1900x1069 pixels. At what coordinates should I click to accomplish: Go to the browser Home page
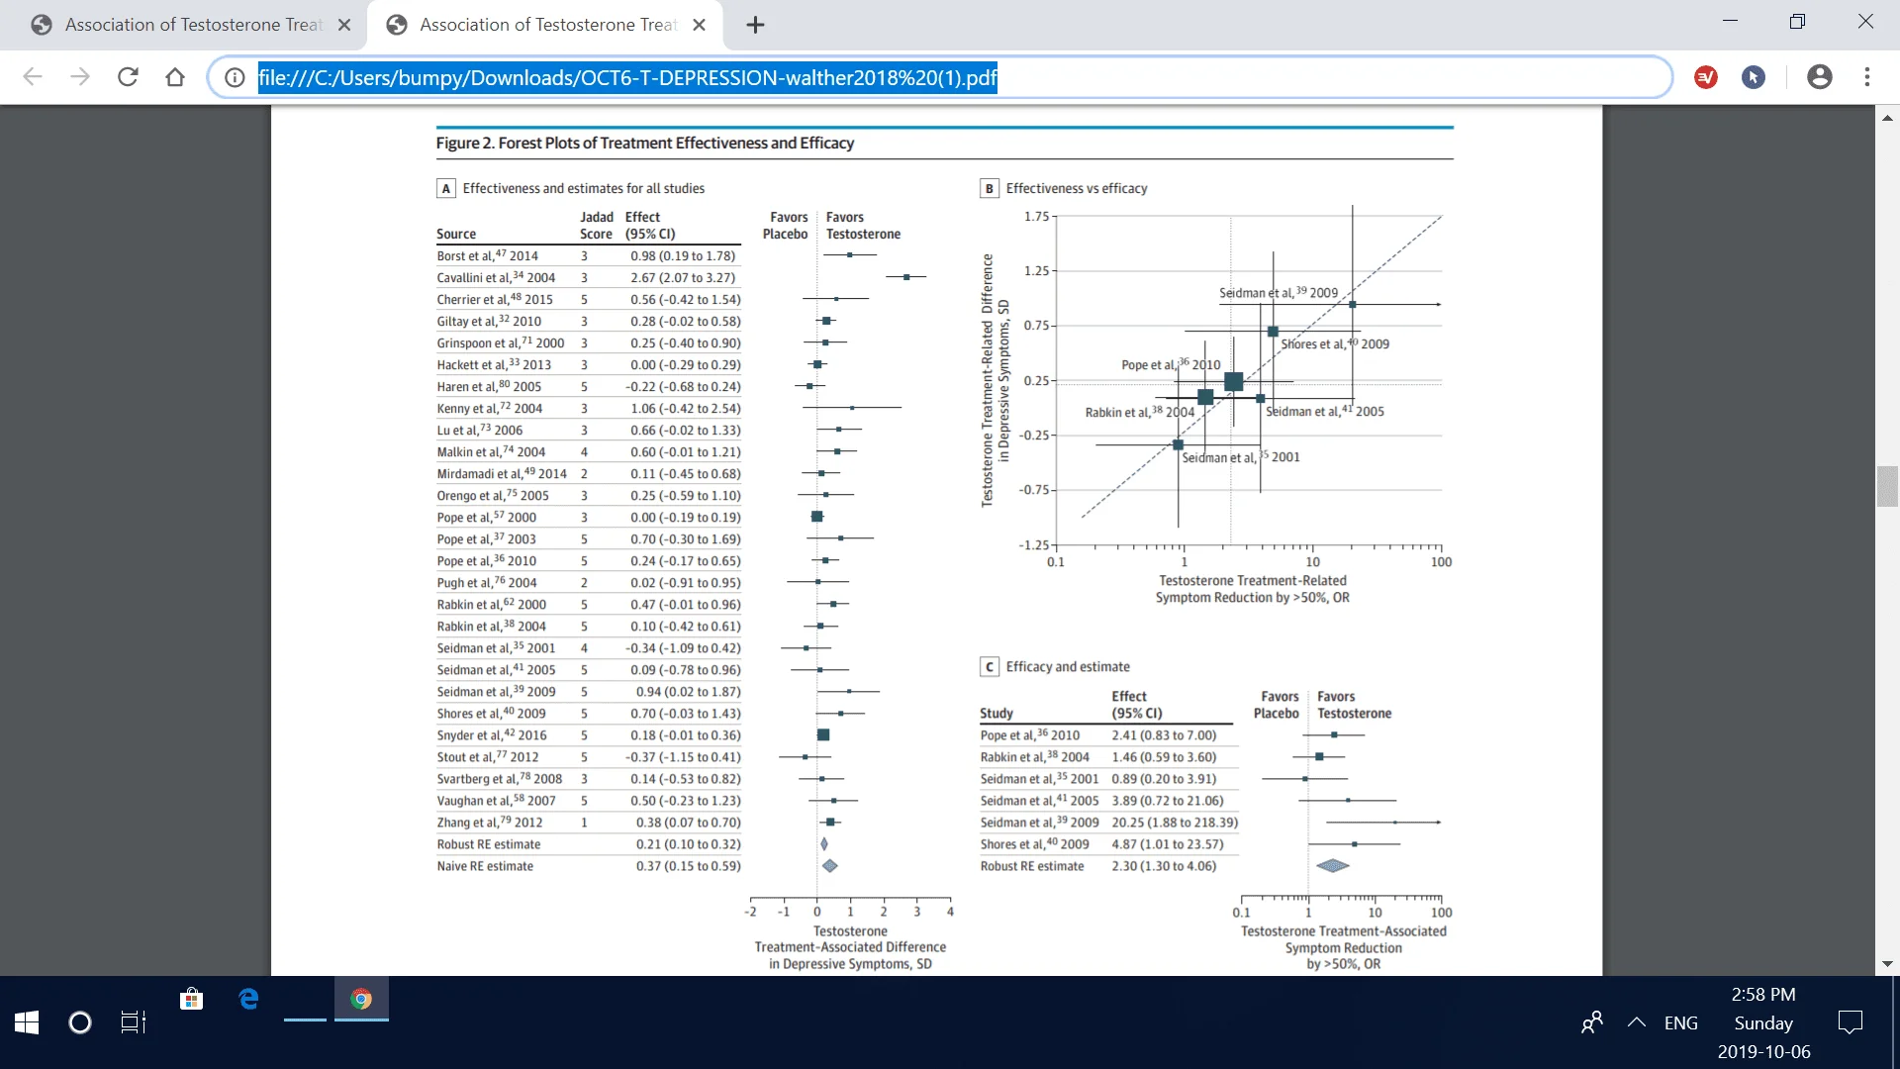coord(175,77)
